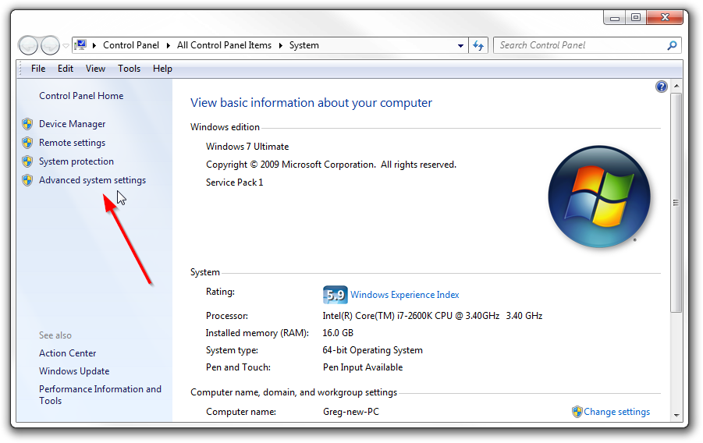Expand the arrow before Control Panel breadcrumb

pos(94,45)
